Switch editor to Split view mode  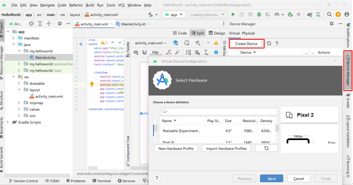coord(197,33)
